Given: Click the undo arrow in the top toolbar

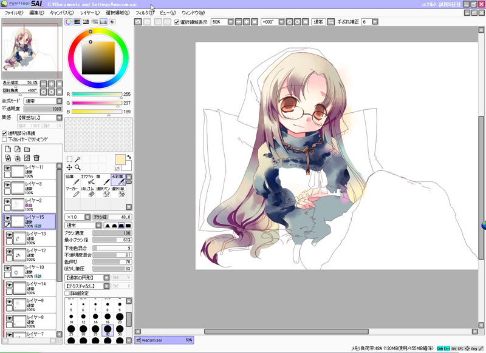Looking at the screenshot, I should 138,22.
